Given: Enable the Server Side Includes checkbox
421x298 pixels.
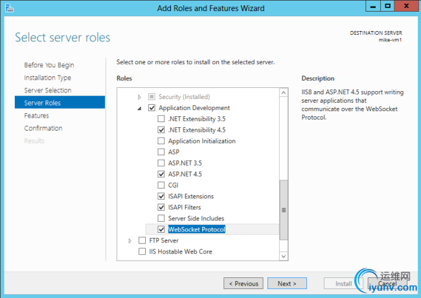Looking at the screenshot, I should coord(161,218).
